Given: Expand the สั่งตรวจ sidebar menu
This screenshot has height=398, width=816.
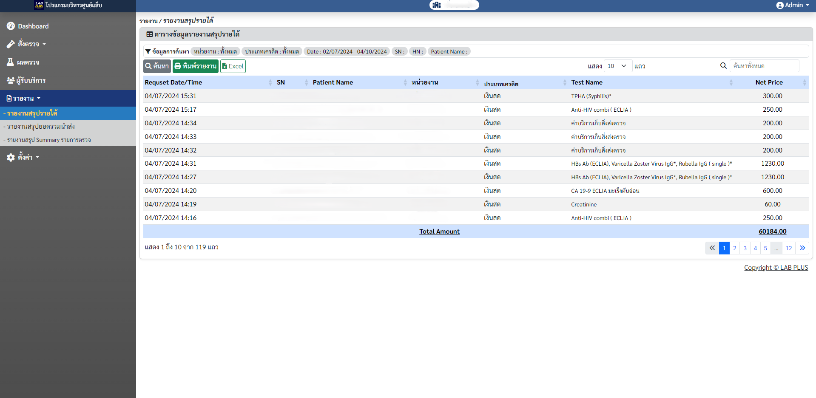Looking at the screenshot, I should [x=28, y=44].
